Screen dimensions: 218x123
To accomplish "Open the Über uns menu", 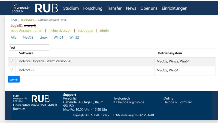I will (149, 8).
